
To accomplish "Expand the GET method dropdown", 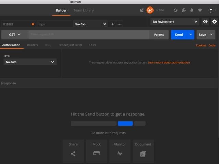I will coord(15,35).
